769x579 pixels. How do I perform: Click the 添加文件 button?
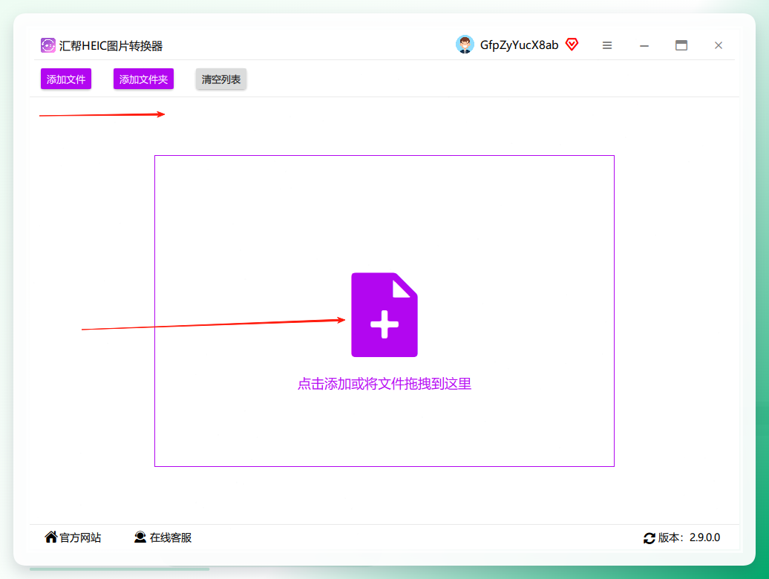[66, 79]
